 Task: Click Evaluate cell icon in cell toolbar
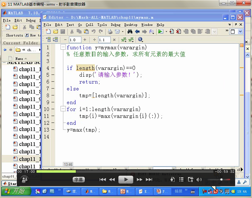pyautogui.click(x=48, y=40)
